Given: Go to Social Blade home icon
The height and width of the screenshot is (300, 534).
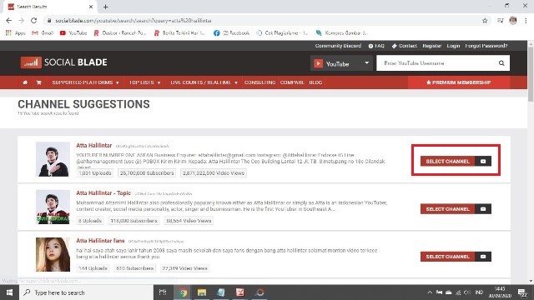Looking at the screenshot, I should tap(25, 82).
